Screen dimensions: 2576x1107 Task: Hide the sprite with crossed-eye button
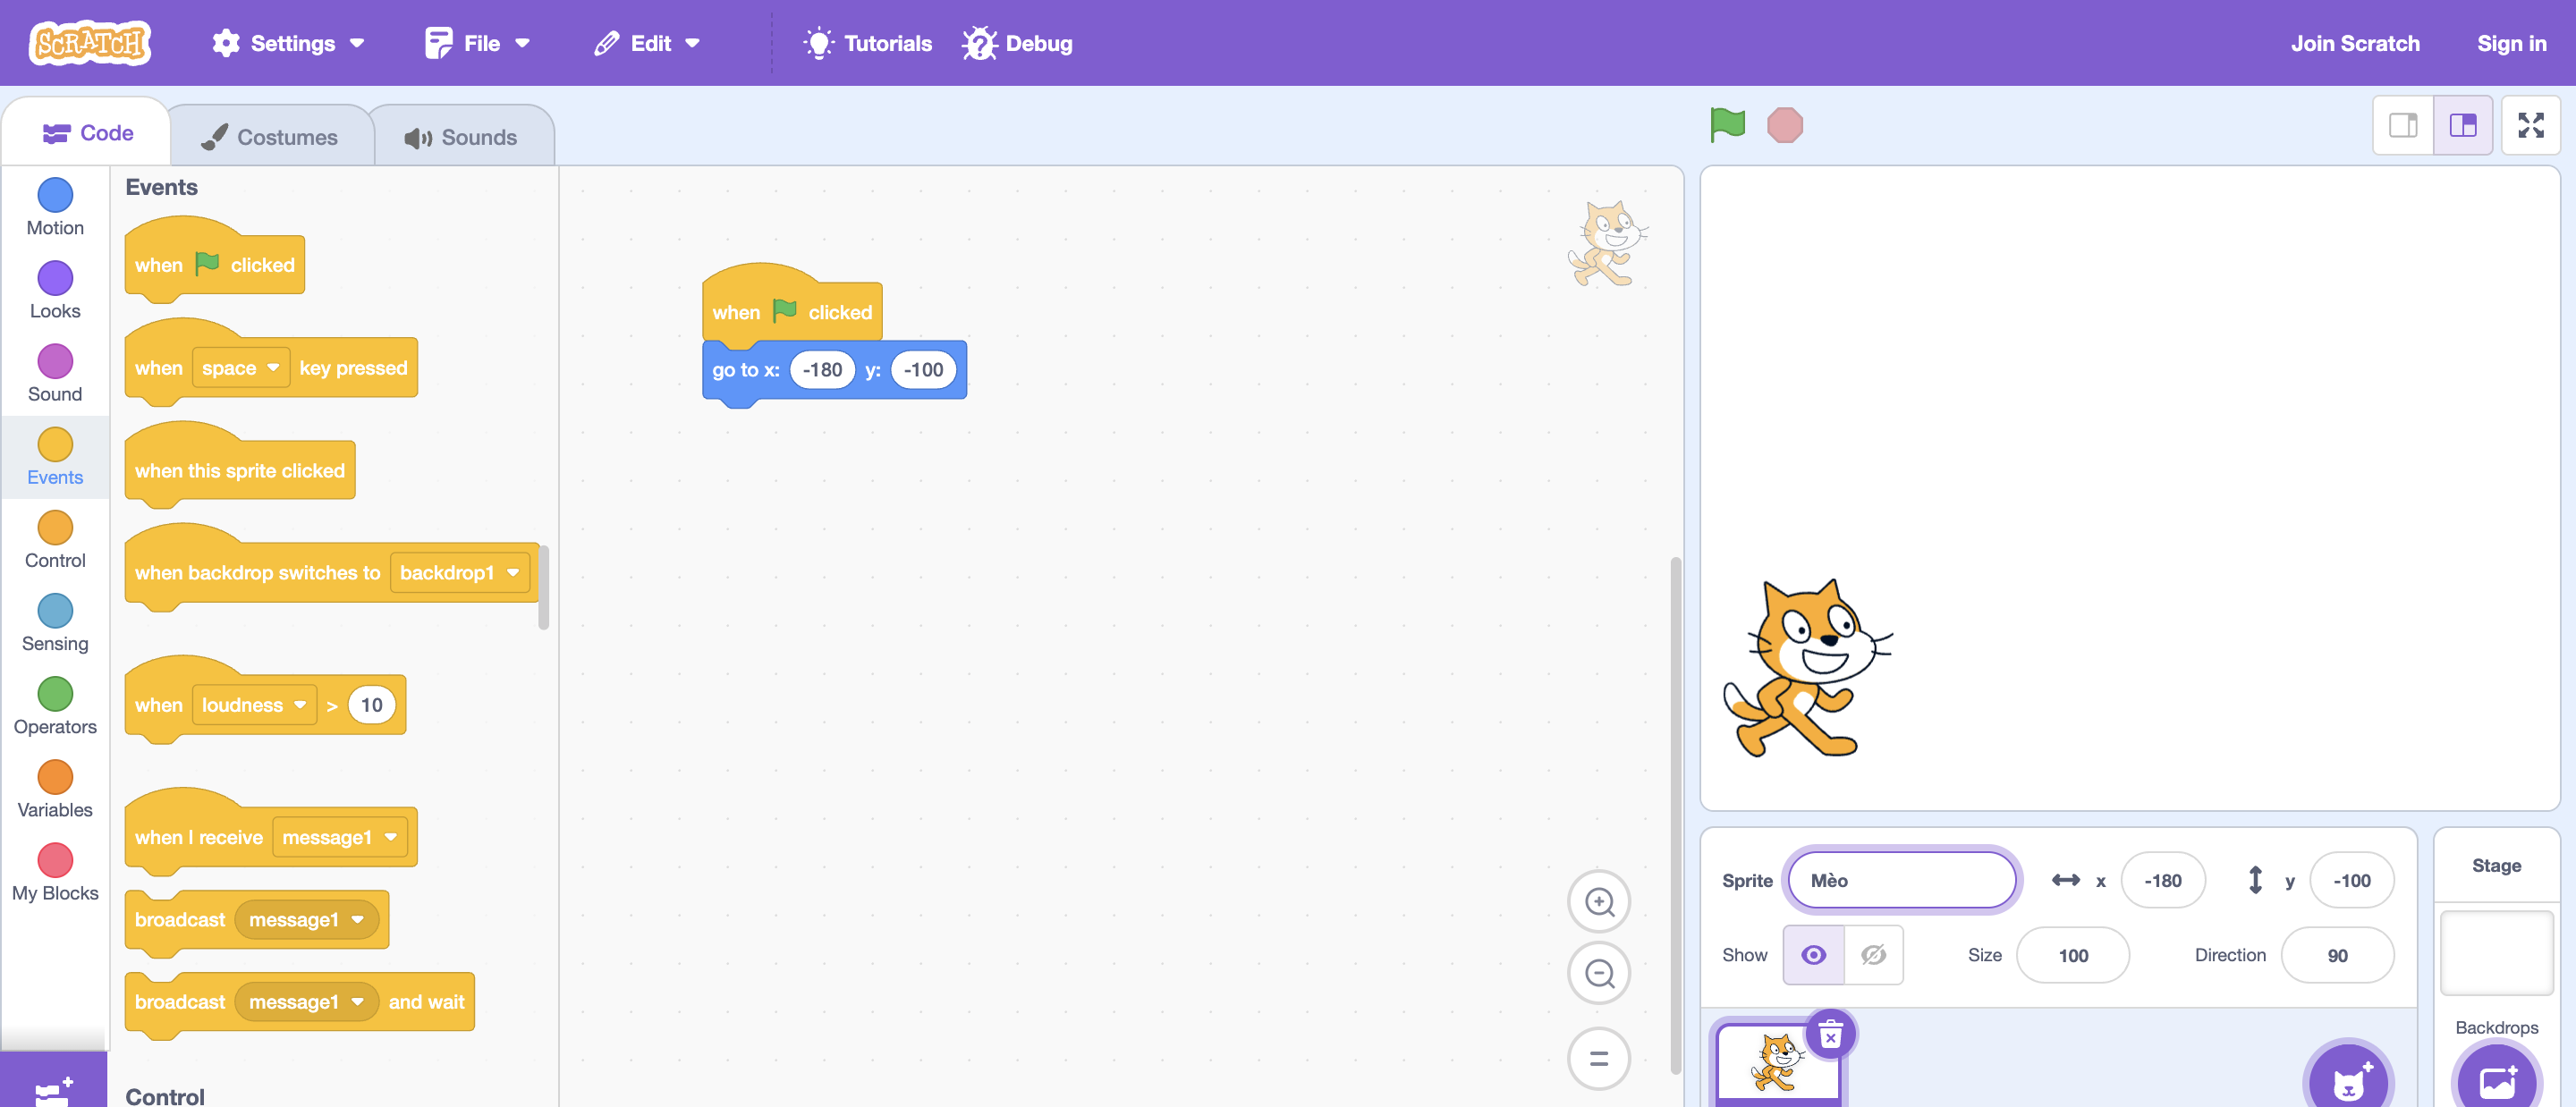pos(1873,955)
